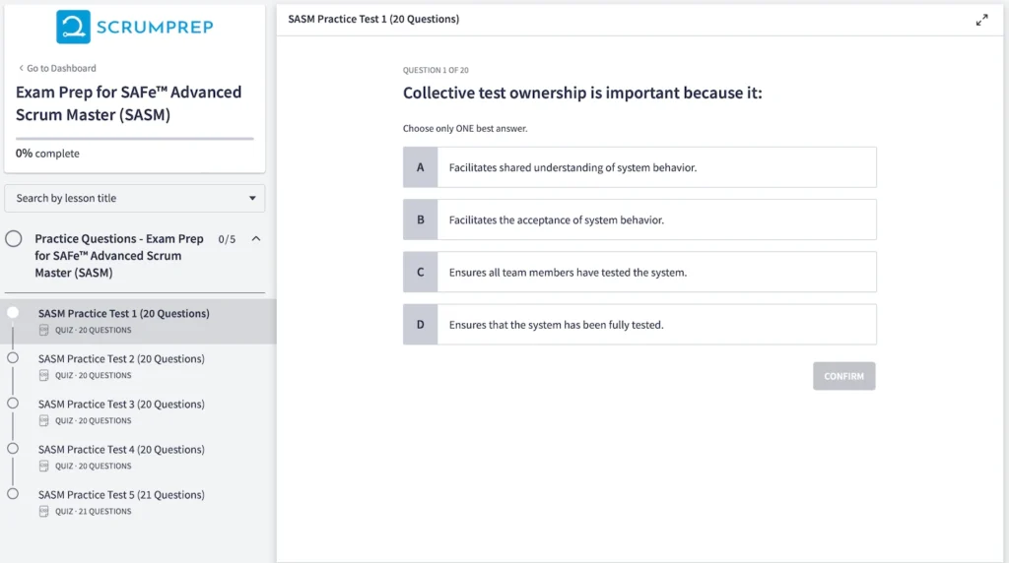1009x563 pixels.
Task: Click quiz icon under SASM Practice Test 4
Action: 44,466
